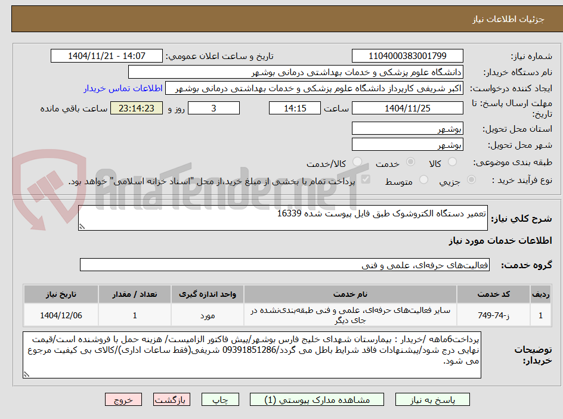Click the page header جزئیات اطلاعات نیاز
This screenshot has height=419, width=563.
[x=508, y=19]
